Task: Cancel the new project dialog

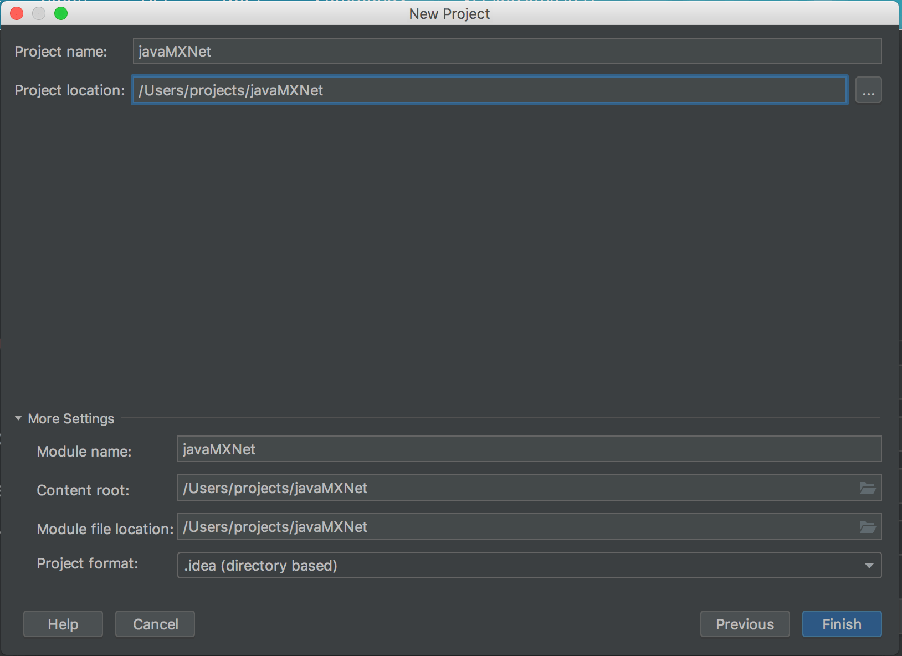Action: coord(155,624)
